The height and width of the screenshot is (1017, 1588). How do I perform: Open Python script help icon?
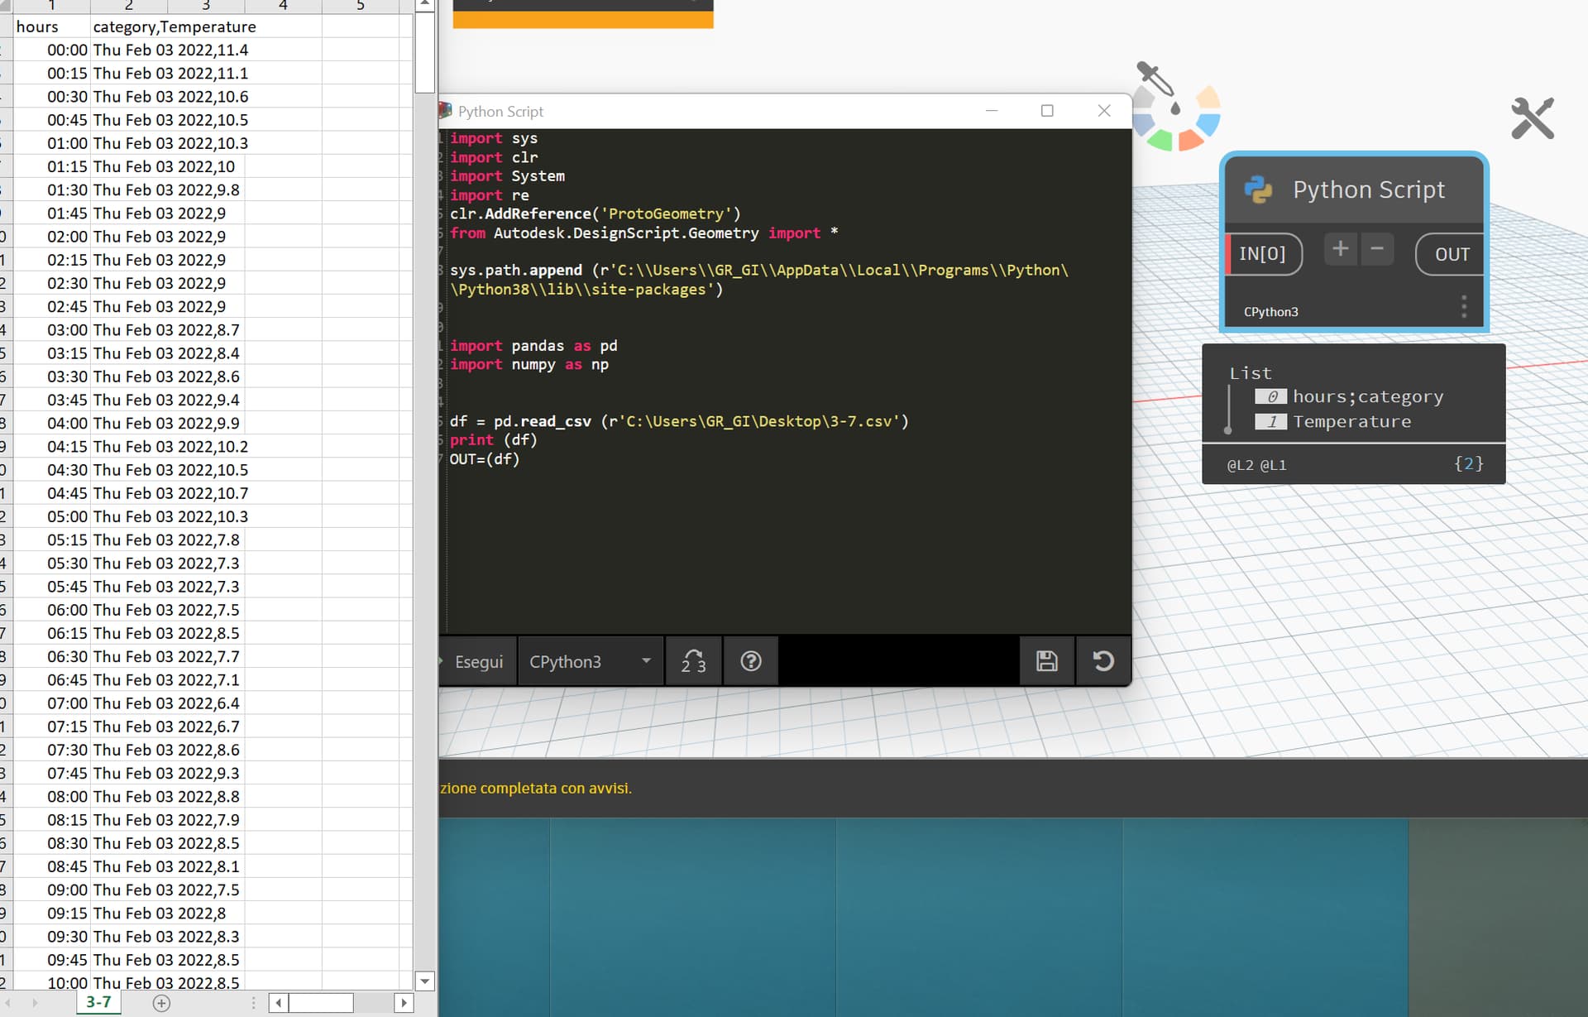(750, 661)
